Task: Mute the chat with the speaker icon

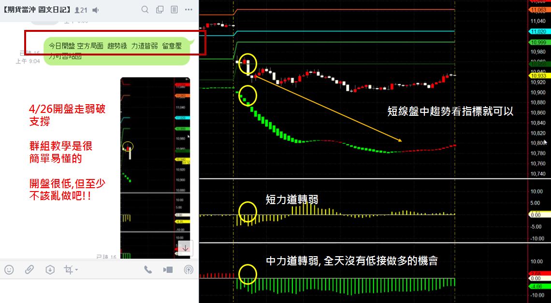Action: (95, 10)
